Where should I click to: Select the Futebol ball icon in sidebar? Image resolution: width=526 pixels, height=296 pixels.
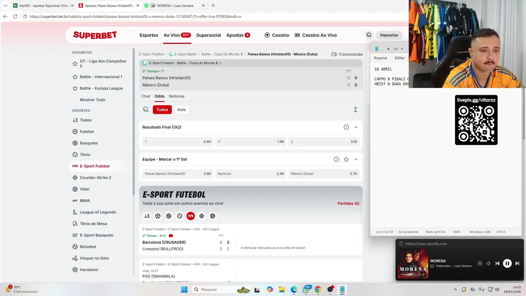[x=75, y=132]
